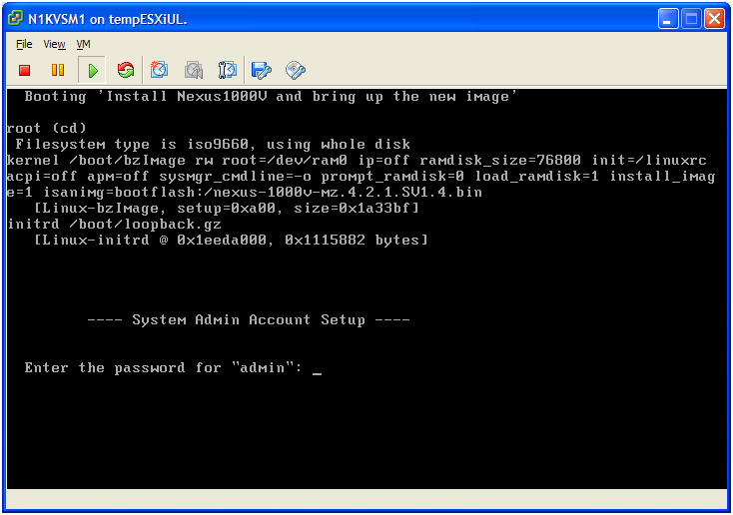Reset the virtual machine with the red and green arrow icon
The height and width of the screenshot is (515, 733).
[x=125, y=70]
